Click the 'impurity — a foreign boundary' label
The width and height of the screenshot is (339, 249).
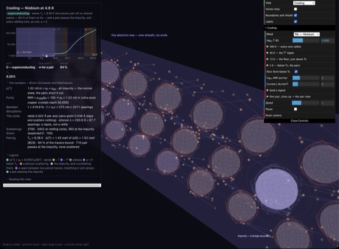point(254,236)
